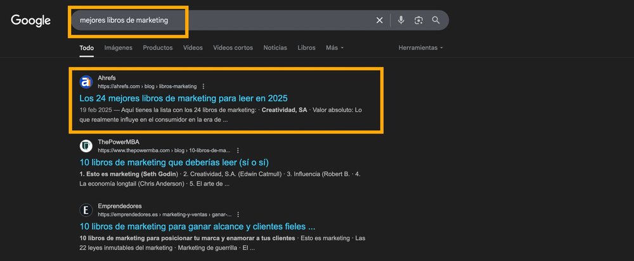The height and width of the screenshot is (261, 634).
Task: Open search by image camera icon
Action: [418, 20]
